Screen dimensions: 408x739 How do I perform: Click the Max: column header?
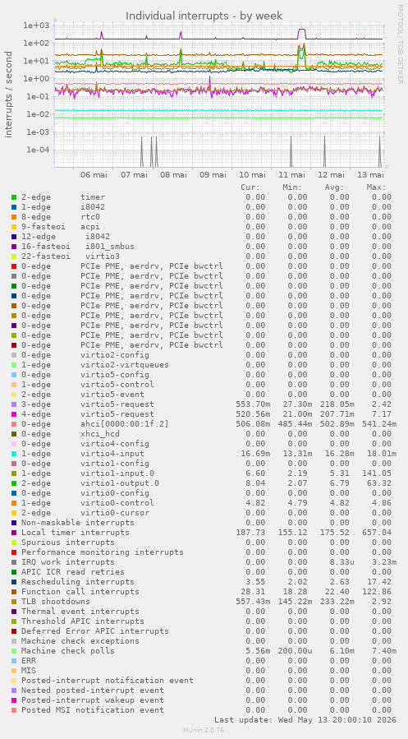pyautogui.click(x=377, y=187)
